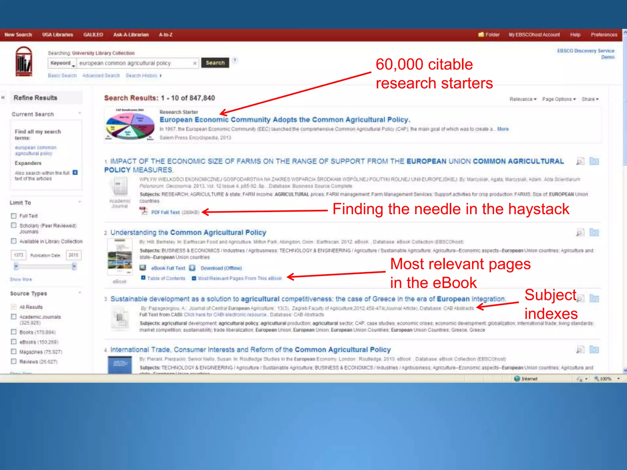
Task: Click the Download (Offline) icon
Action: 192,268
